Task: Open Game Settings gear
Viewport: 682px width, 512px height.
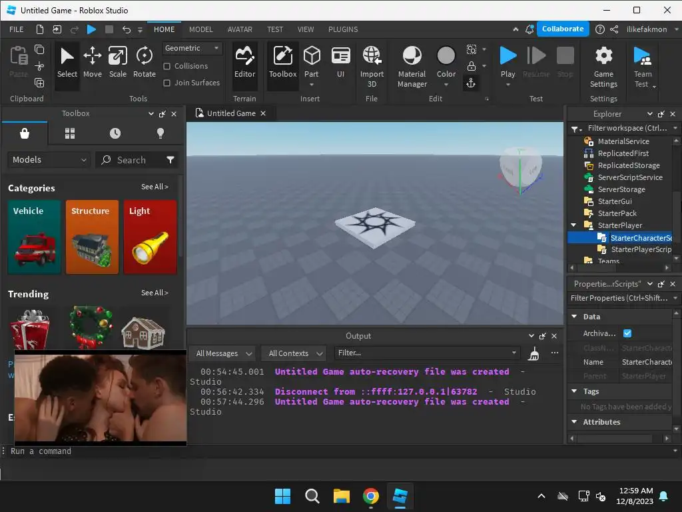Action: tap(603, 66)
